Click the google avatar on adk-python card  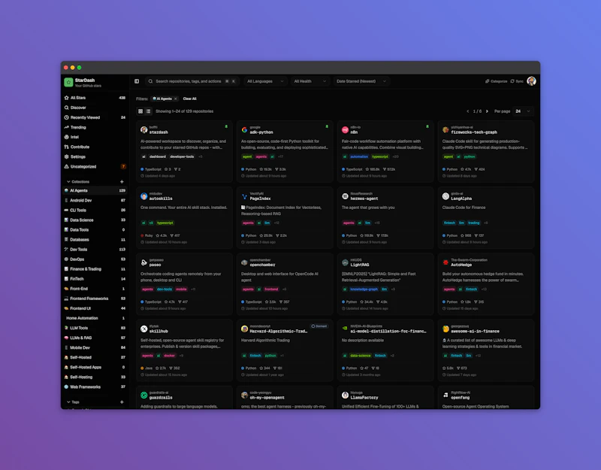pos(245,129)
